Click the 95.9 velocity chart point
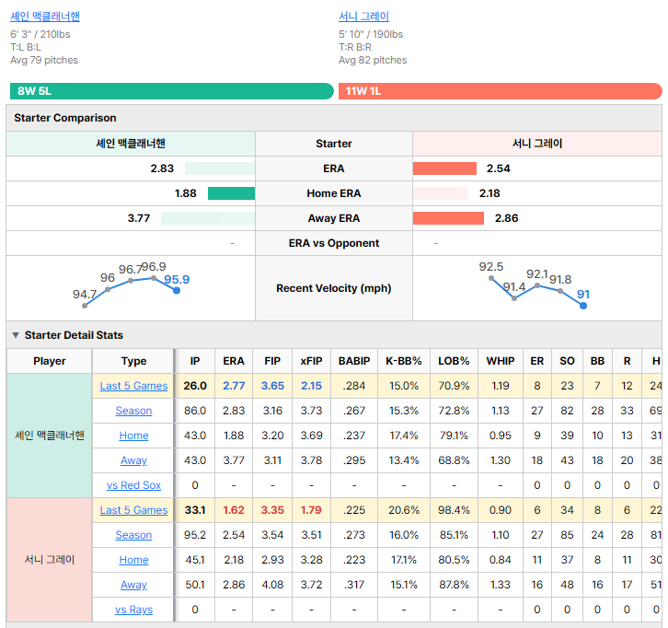 (177, 290)
